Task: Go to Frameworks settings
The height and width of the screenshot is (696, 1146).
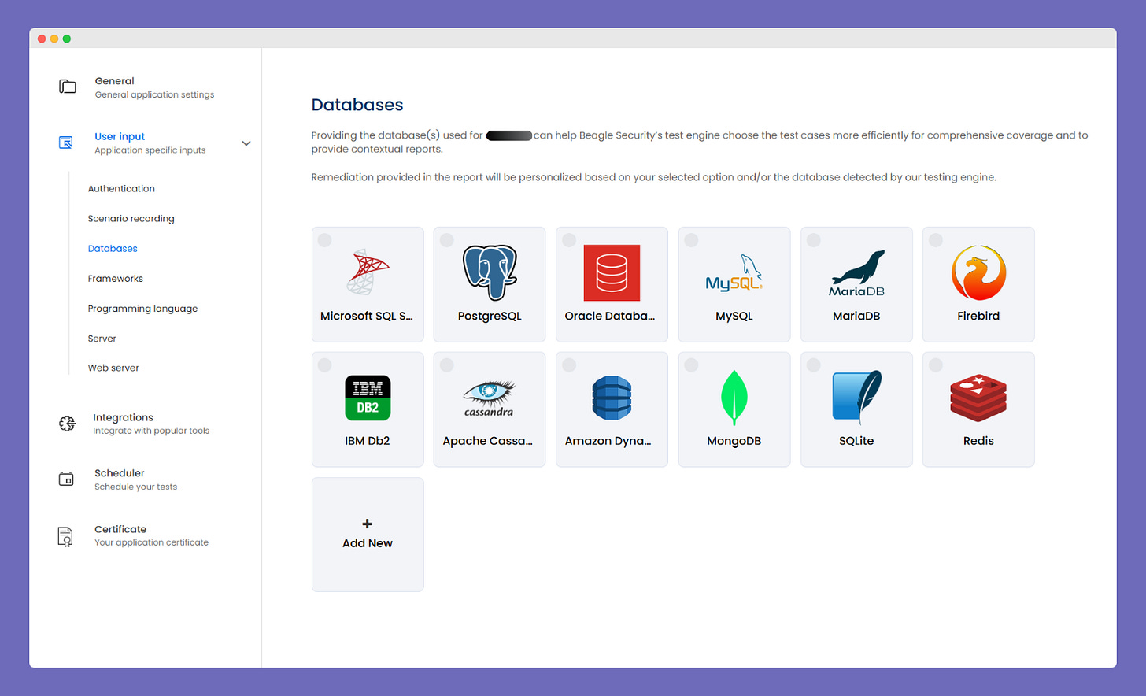Action: (115, 279)
